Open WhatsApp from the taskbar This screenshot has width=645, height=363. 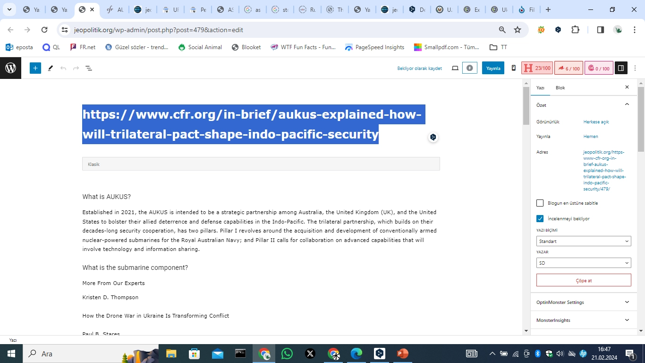pyautogui.click(x=287, y=354)
